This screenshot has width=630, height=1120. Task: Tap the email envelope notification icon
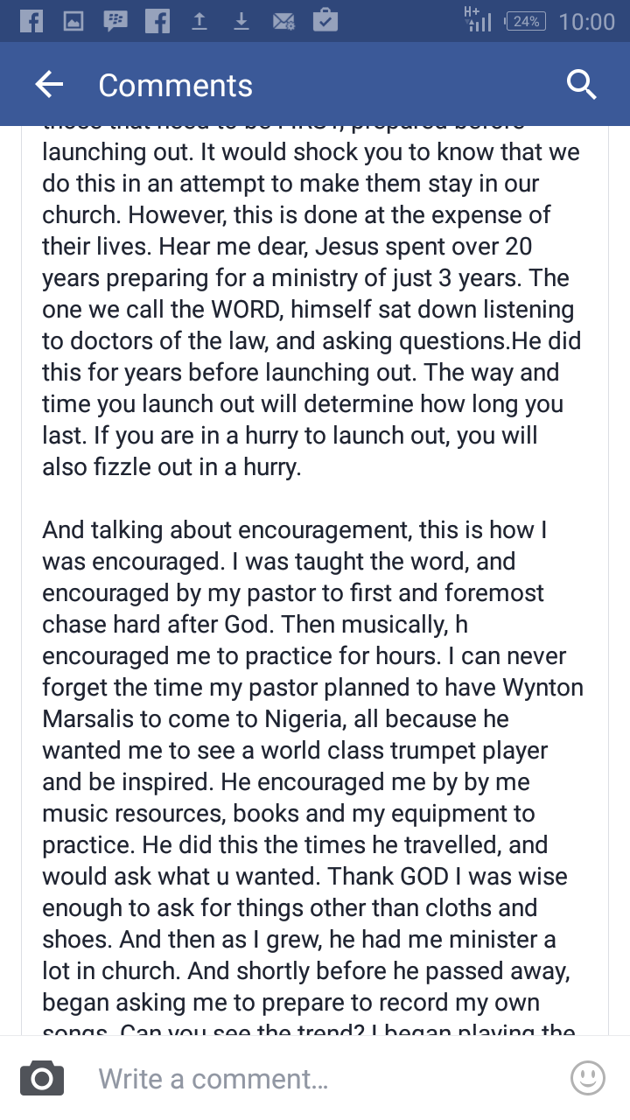[x=283, y=21]
